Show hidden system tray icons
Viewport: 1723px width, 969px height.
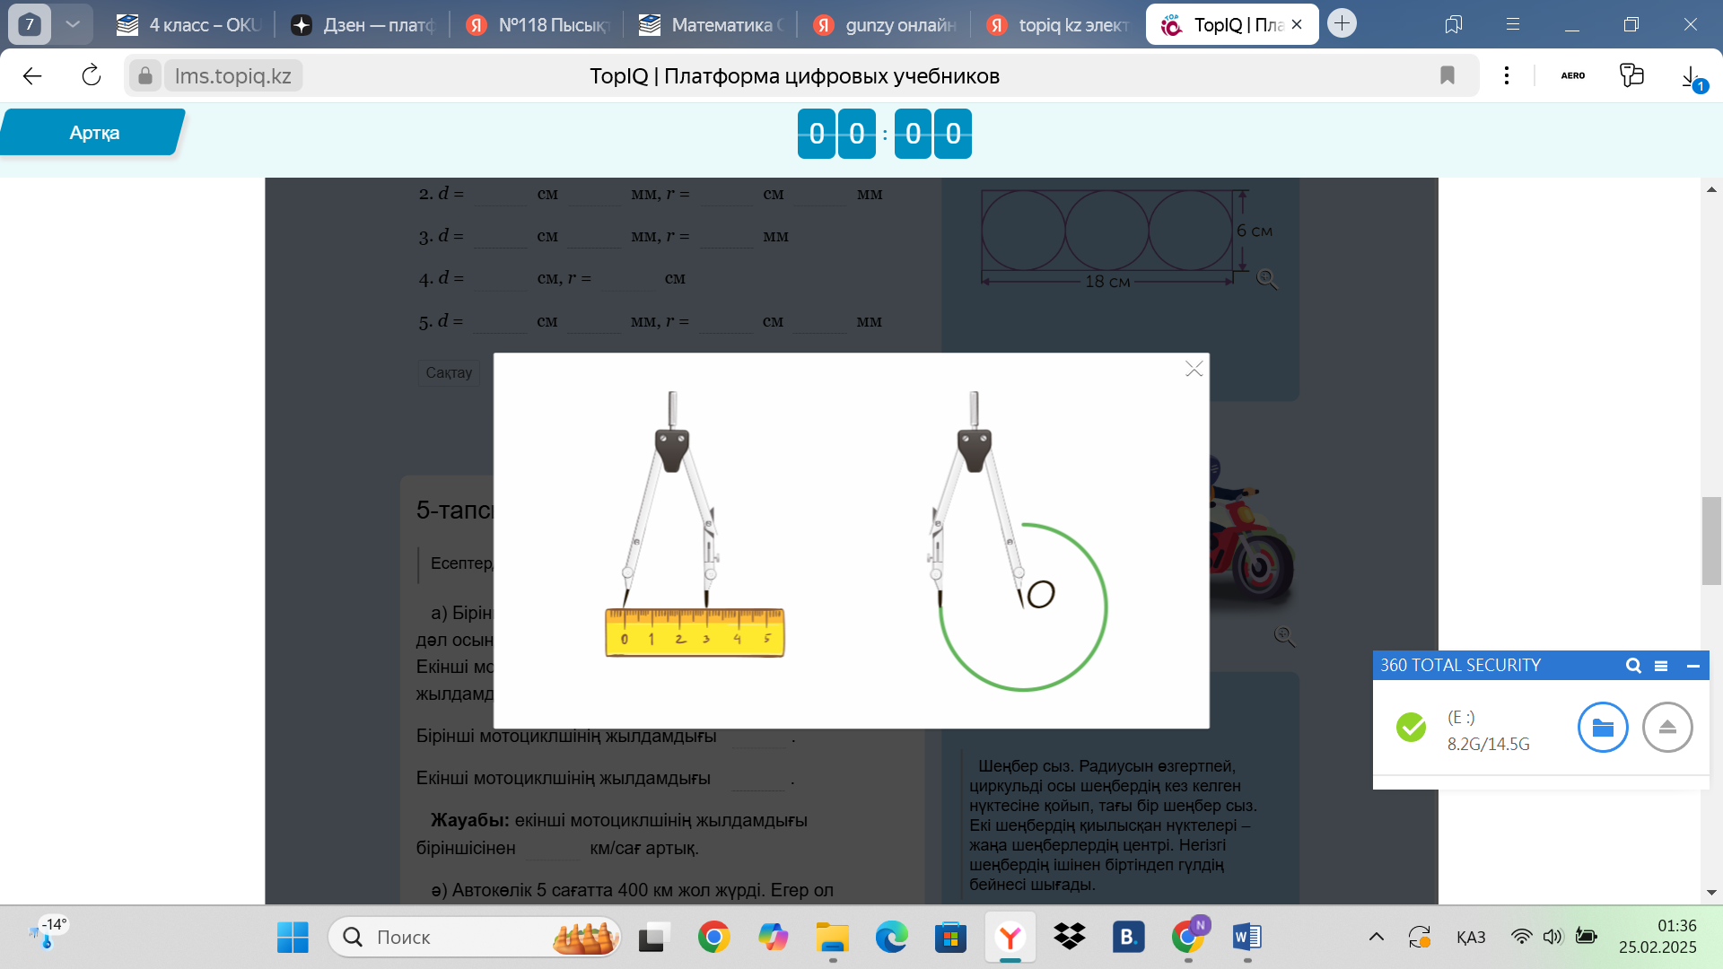click(1376, 938)
